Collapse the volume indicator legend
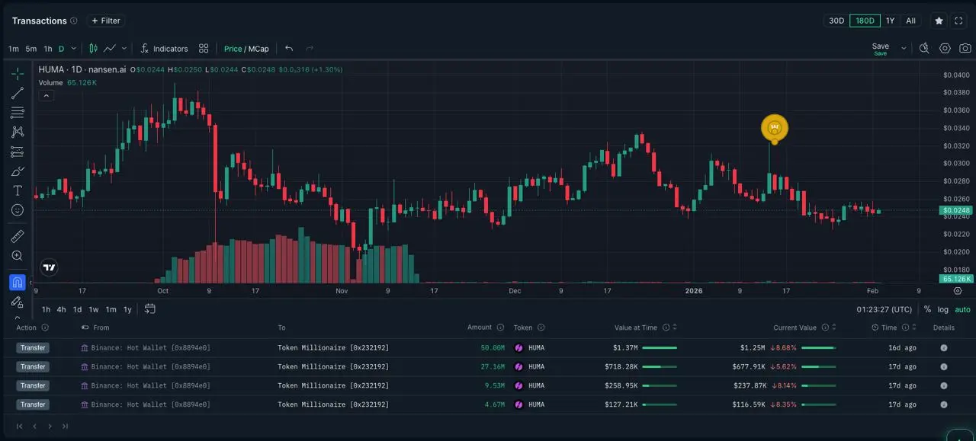 [47, 96]
